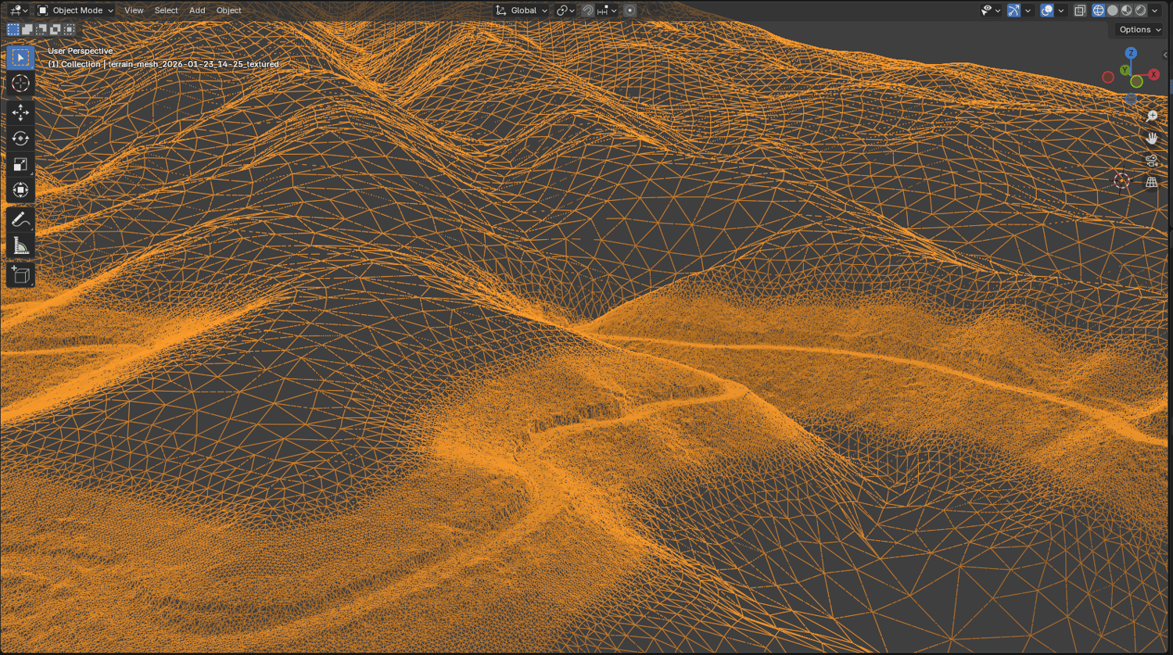Open the Options popover
The width and height of the screenshot is (1173, 655).
[1139, 30]
